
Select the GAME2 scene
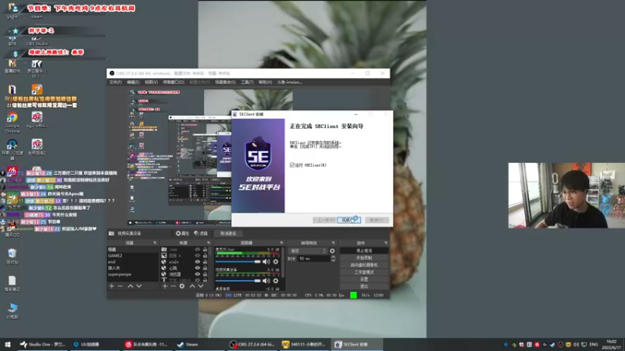pyautogui.click(x=132, y=256)
